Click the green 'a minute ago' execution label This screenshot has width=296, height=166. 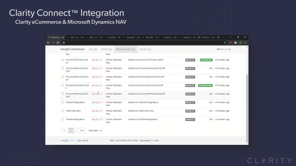206,60
